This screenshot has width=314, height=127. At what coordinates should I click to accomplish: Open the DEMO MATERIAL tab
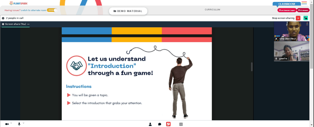(128, 11)
